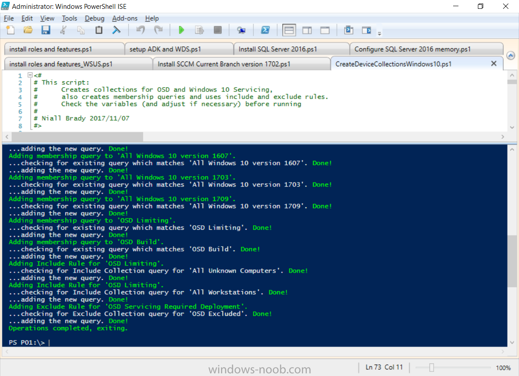The height and width of the screenshot is (376, 519).
Task: Adjust the zoom slider handle
Action: [431, 368]
